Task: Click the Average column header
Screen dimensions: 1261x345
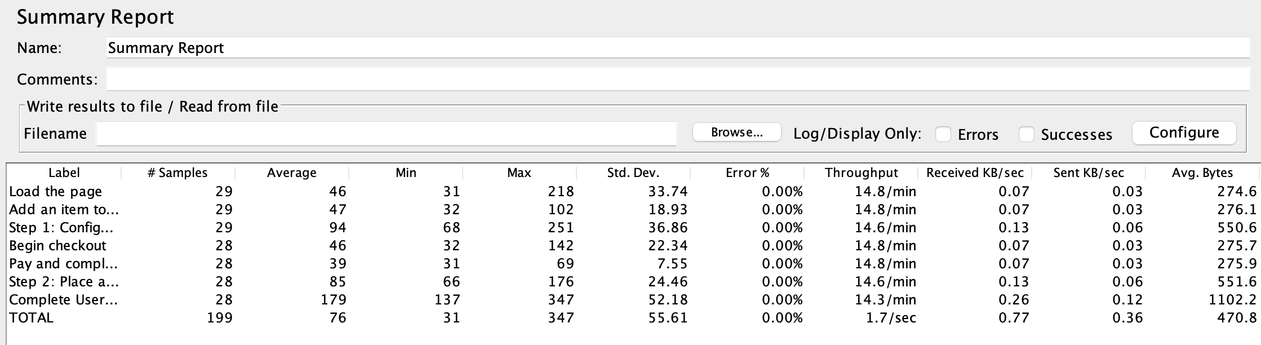Action: point(291,172)
